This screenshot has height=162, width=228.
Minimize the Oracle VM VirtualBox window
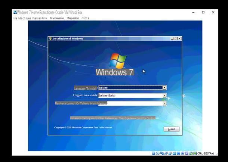click(193, 12)
